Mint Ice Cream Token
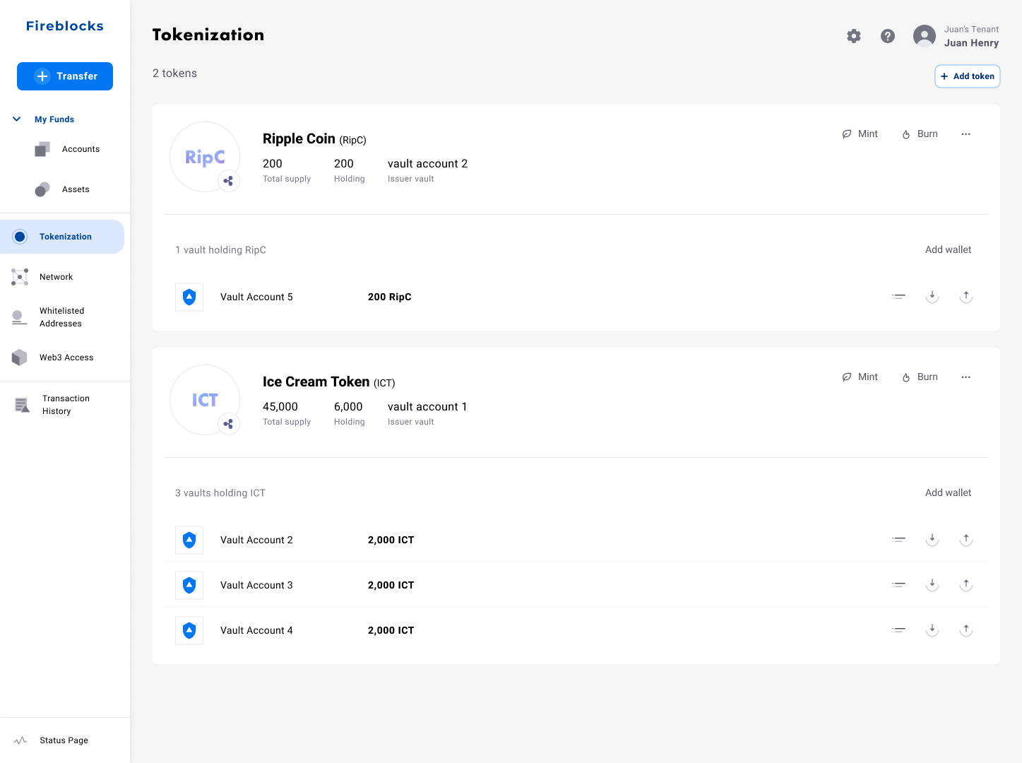Screen dimensions: 1022x763 pos(860,377)
